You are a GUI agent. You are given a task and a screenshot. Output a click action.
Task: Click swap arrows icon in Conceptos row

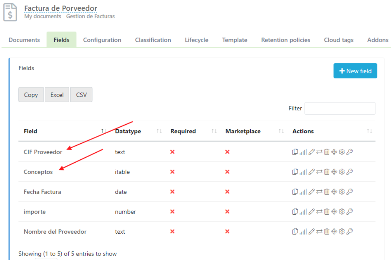(319, 172)
